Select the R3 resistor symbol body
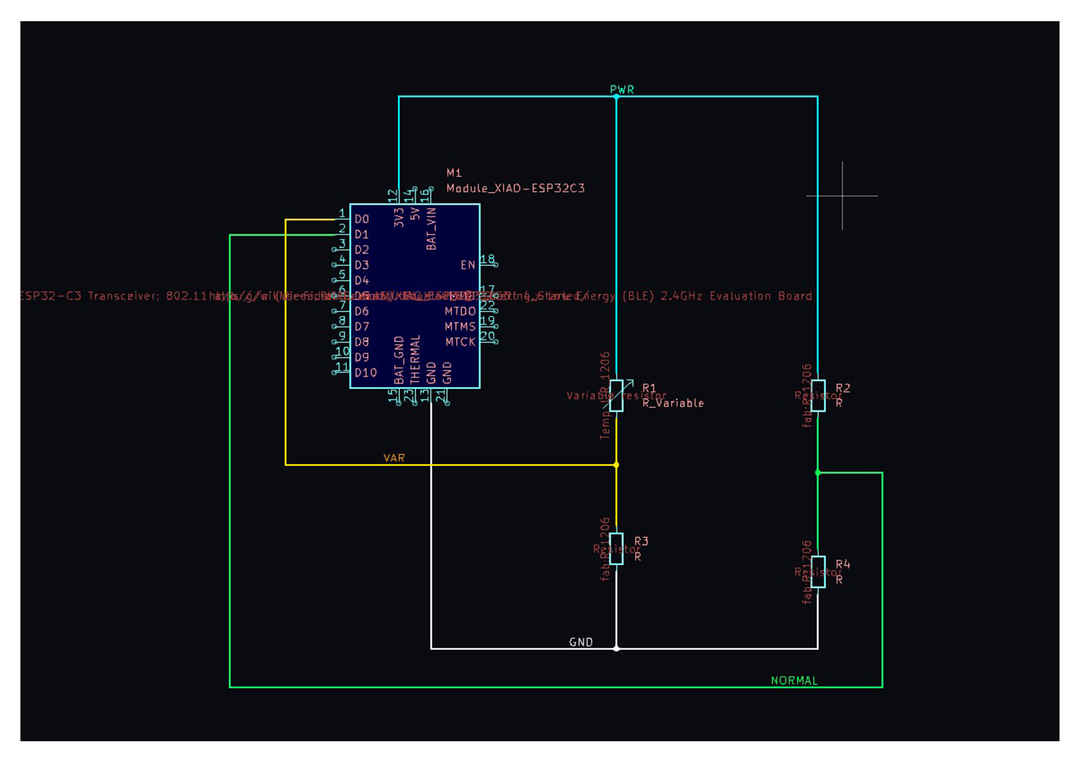This screenshot has height=766, width=1083. click(x=617, y=549)
